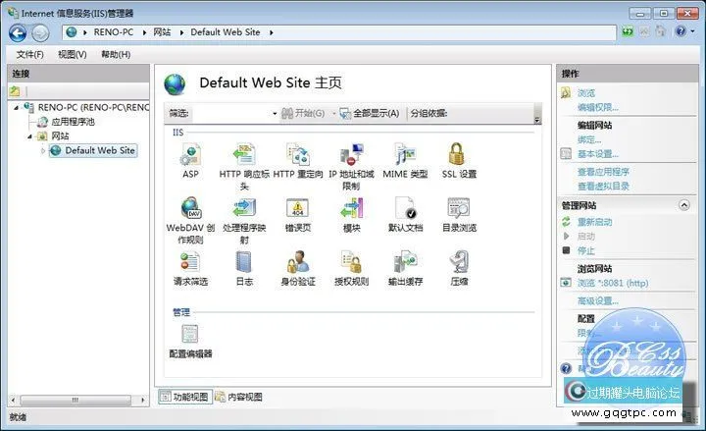The width and height of the screenshot is (706, 431).
Task: Click 网站 segment in address breadcrumb
Action: 162,32
